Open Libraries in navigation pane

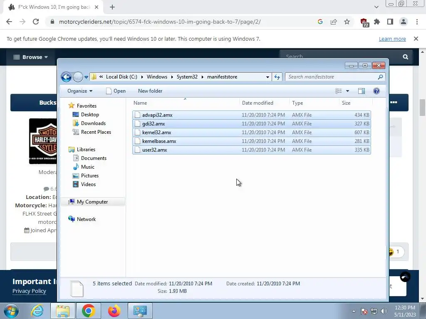tap(82, 150)
